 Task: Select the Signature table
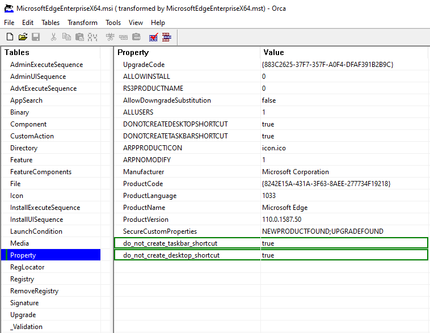coord(24,303)
